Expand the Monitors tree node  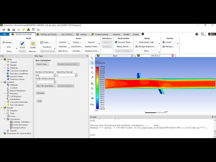[x=4, y=94]
